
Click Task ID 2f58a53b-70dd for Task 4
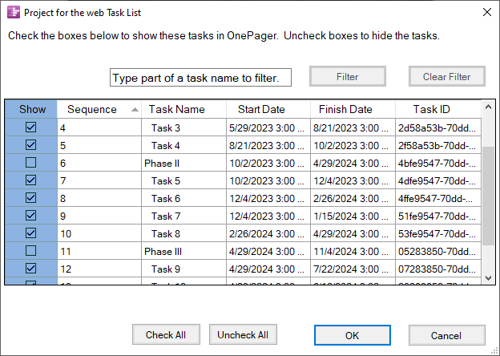(x=438, y=145)
